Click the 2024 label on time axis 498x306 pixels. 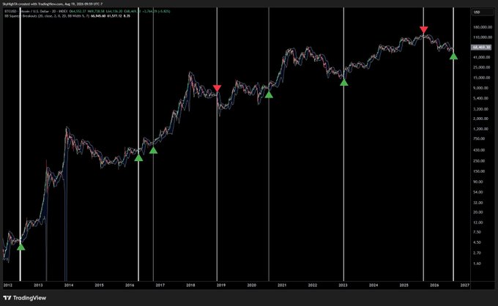373,285
